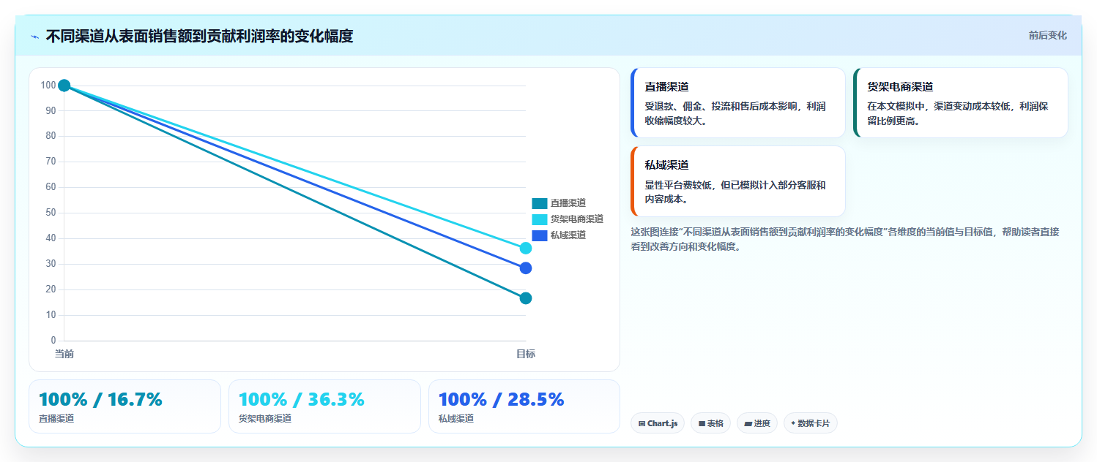Viewport: 1097px width, 462px height.
Task: Click the lightning icon beside the chart title
Action: point(34,37)
